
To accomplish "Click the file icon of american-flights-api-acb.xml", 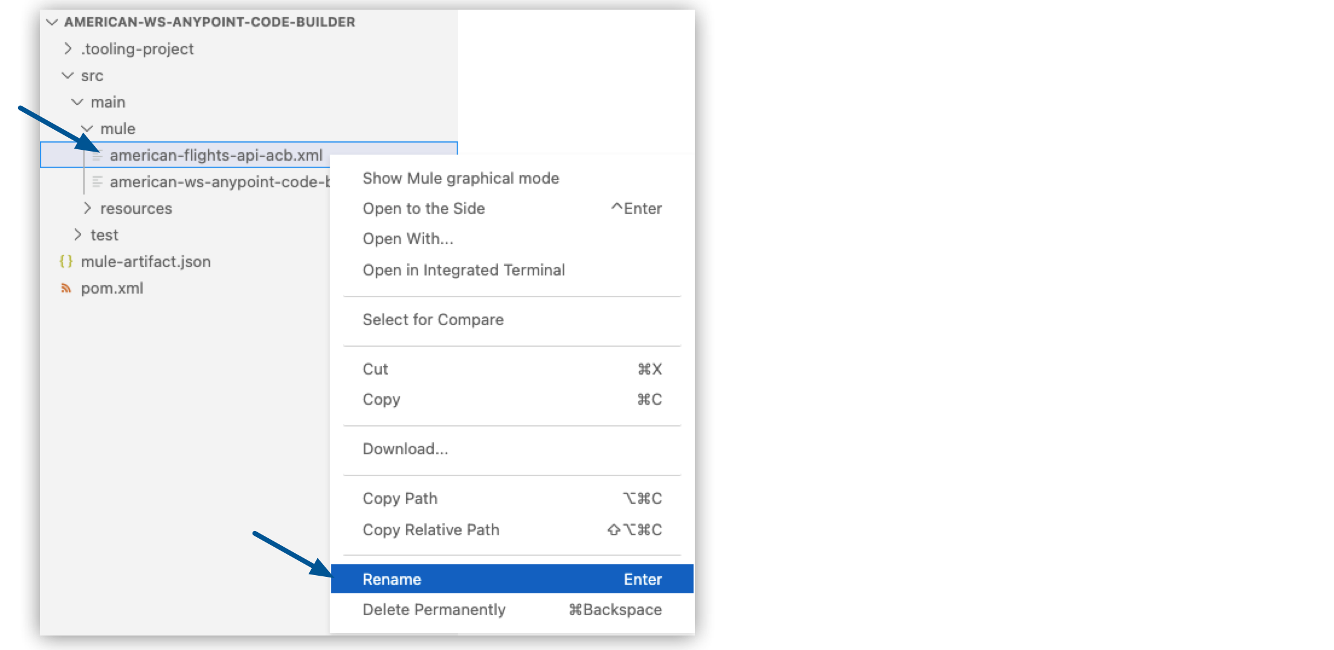I will (97, 155).
